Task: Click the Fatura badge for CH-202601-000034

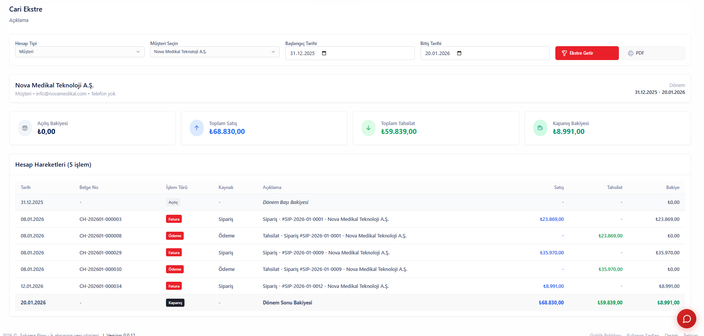Action: coord(174,286)
